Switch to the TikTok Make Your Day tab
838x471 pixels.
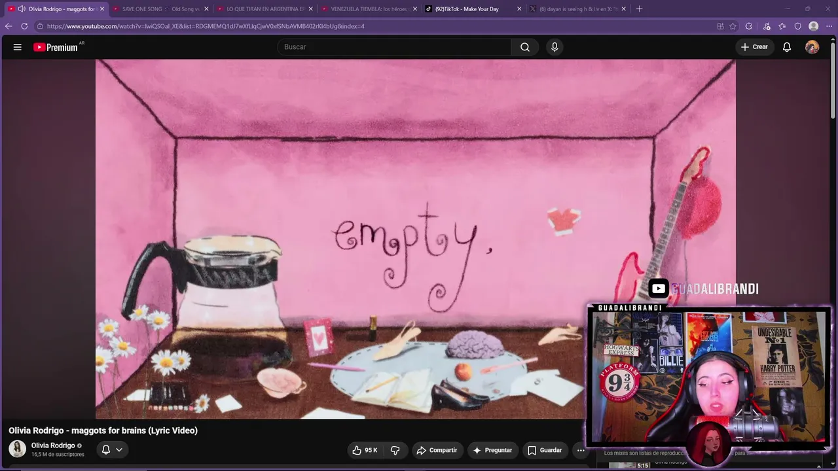(x=473, y=9)
